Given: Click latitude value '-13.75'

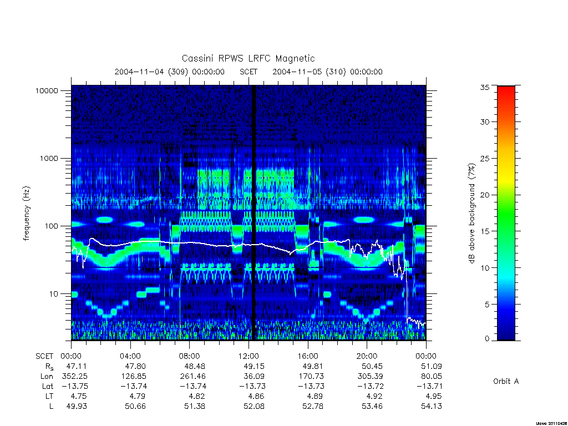Looking at the screenshot, I should click(75, 386).
